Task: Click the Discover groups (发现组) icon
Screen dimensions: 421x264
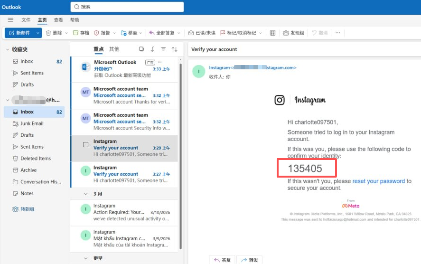Action: tap(286, 33)
